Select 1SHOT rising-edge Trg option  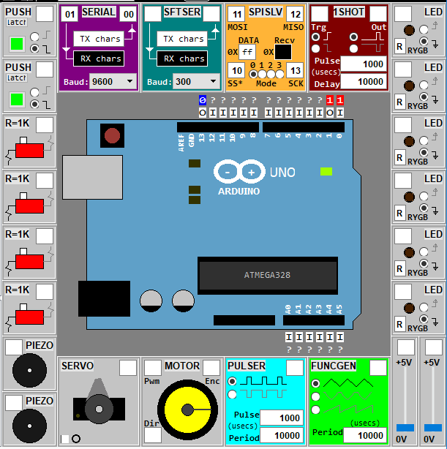coord(316,37)
